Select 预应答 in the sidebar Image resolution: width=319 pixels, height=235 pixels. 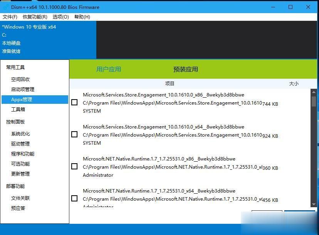pos(18,208)
